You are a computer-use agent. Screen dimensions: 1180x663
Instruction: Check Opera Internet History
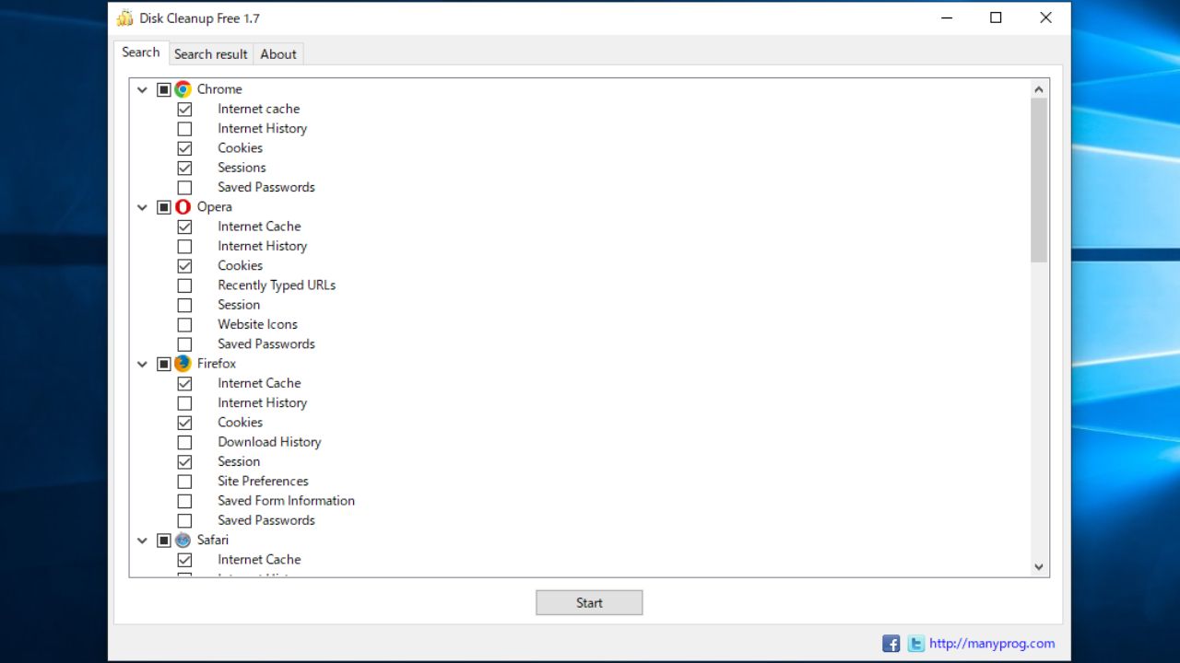[184, 247]
